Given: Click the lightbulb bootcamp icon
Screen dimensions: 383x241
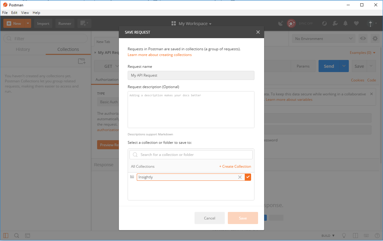Looking at the screenshot, I should click(x=344, y=236).
